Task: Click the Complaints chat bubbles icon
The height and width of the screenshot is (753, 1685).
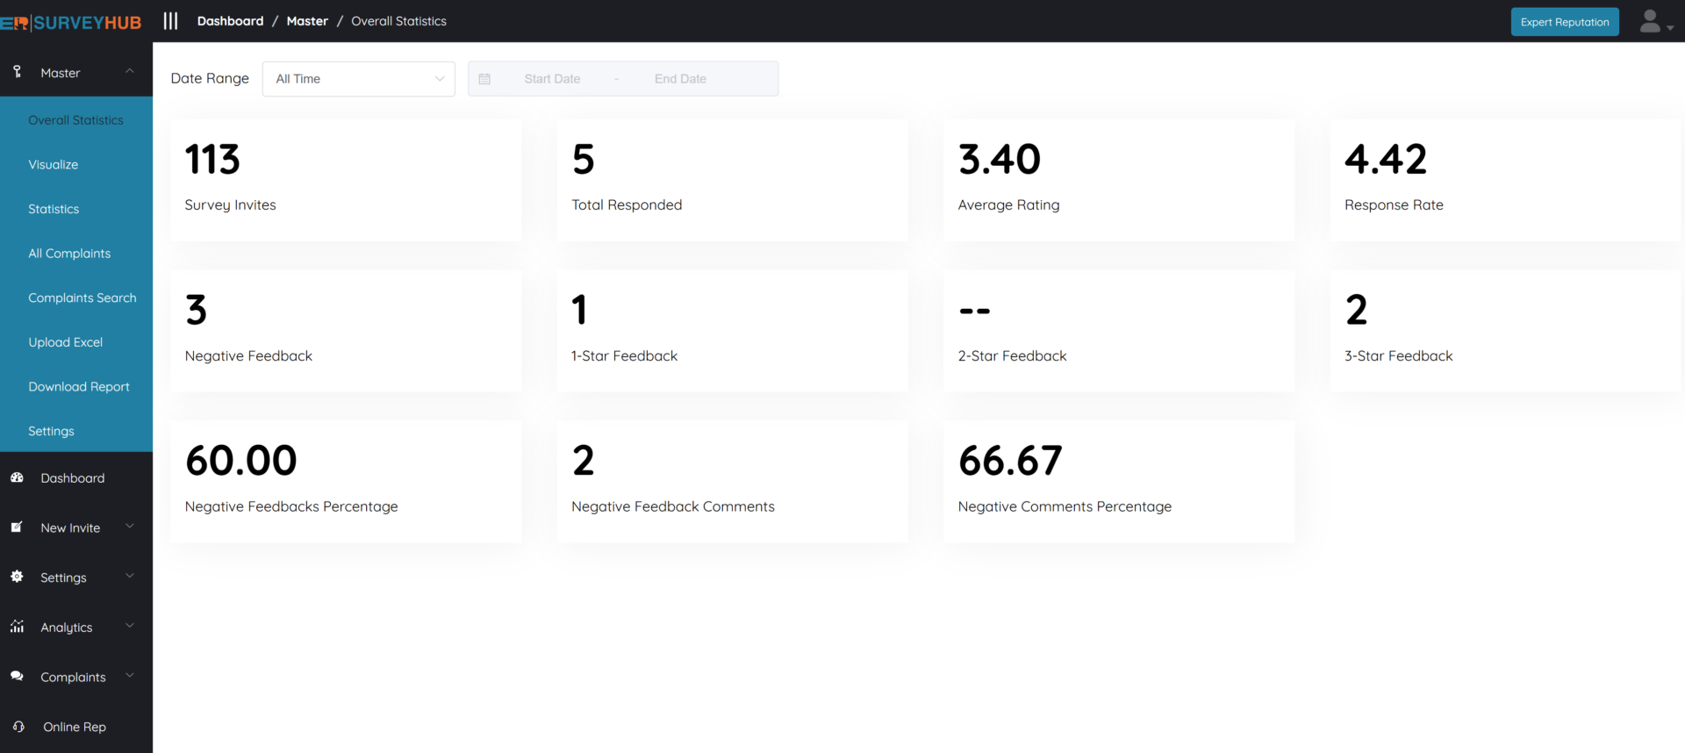Action: [x=18, y=677]
